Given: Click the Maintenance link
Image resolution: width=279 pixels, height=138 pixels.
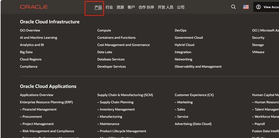Looking at the screenshot, I should click(108, 124).
